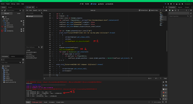
Task: Select the Global node in scene tree
Action: [7, 19]
